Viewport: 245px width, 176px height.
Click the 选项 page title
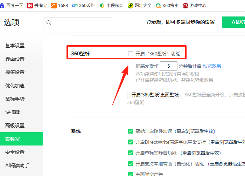click(x=12, y=22)
